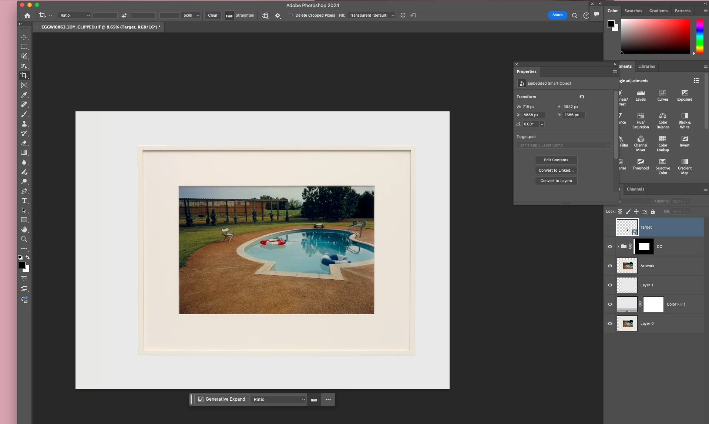Select the Clone Stamp tool
The image size is (709, 424).
pyautogui.click(x=24, y=124)
